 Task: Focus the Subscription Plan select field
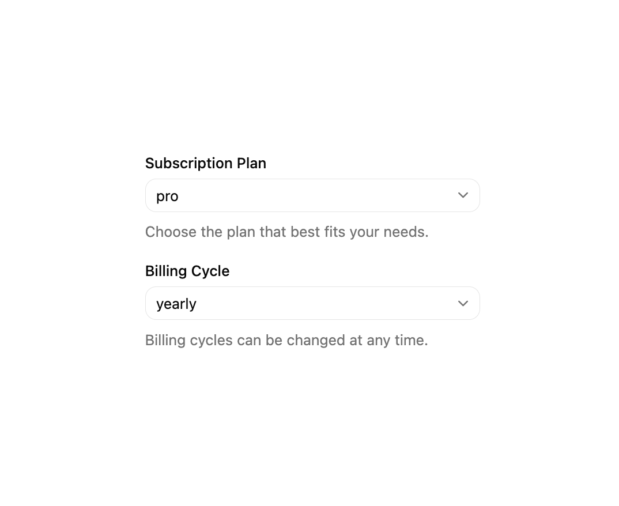[x=312, y=195]
